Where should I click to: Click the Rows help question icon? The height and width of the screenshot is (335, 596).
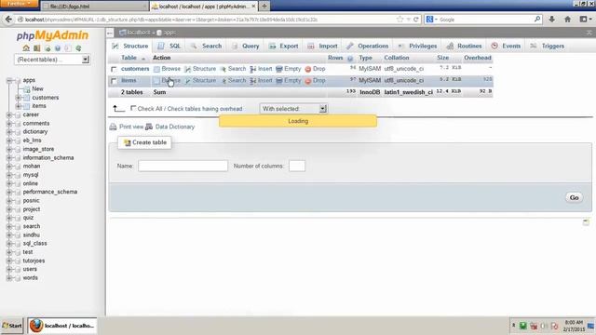click(x=350, y=58)
